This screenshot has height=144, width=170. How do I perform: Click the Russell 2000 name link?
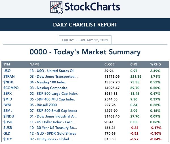(x=43, y=105)
